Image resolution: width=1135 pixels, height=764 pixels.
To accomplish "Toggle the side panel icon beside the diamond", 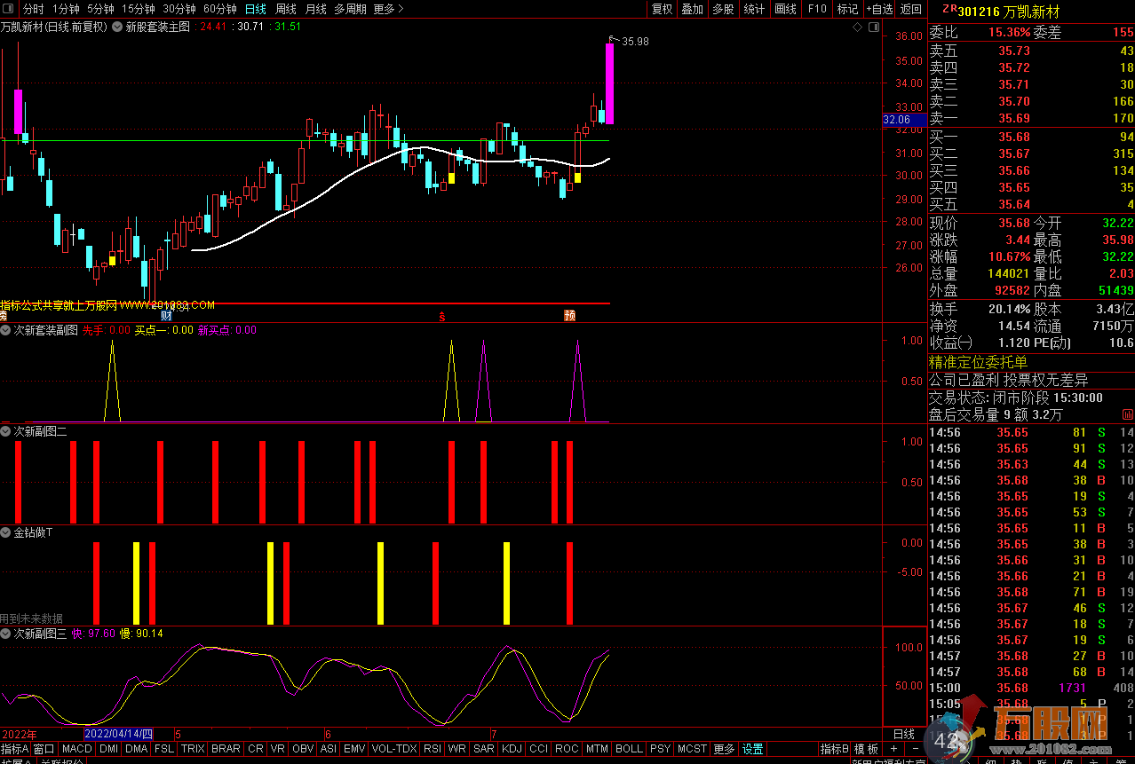I will tap(873, 27).
